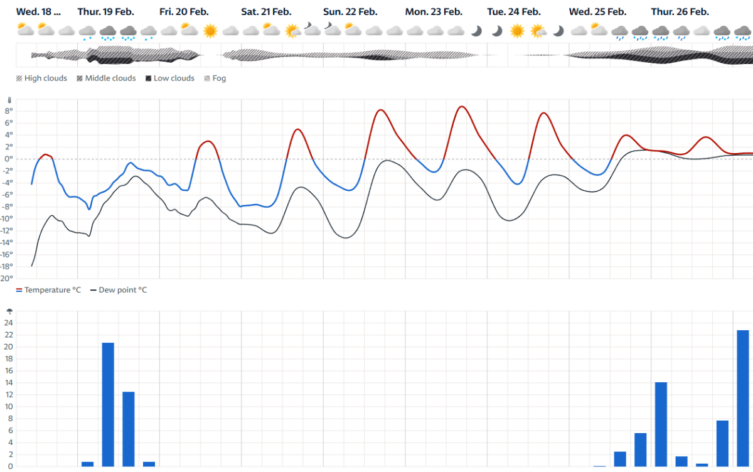This screenshot has height=472, width=753.
Task: Click the first moon-behind-cloud icon near Sun. 22 Feb.
Action: [x=312, y=29]
